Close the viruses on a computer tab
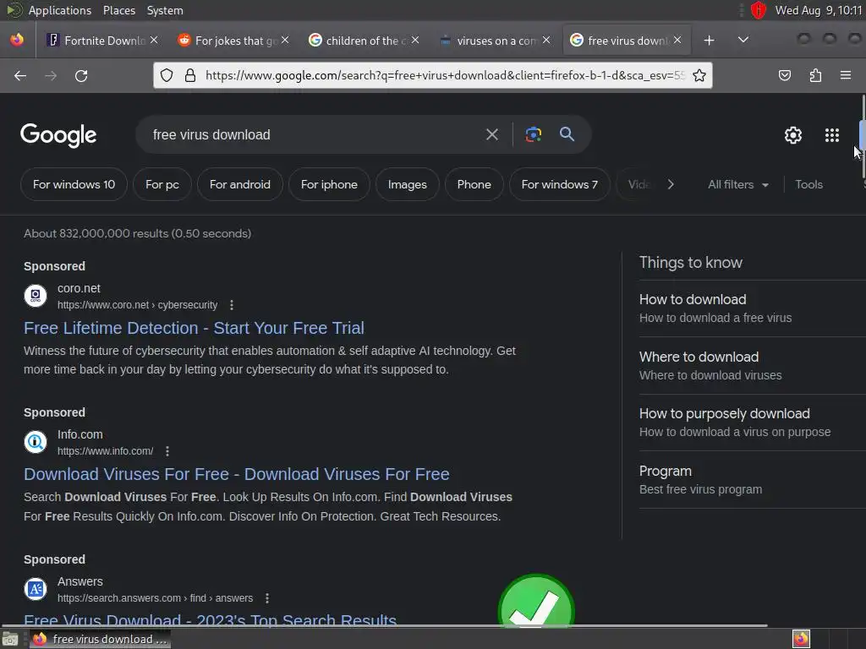Image resolution: width=866 pixels, height=649 pixels. 546,40
